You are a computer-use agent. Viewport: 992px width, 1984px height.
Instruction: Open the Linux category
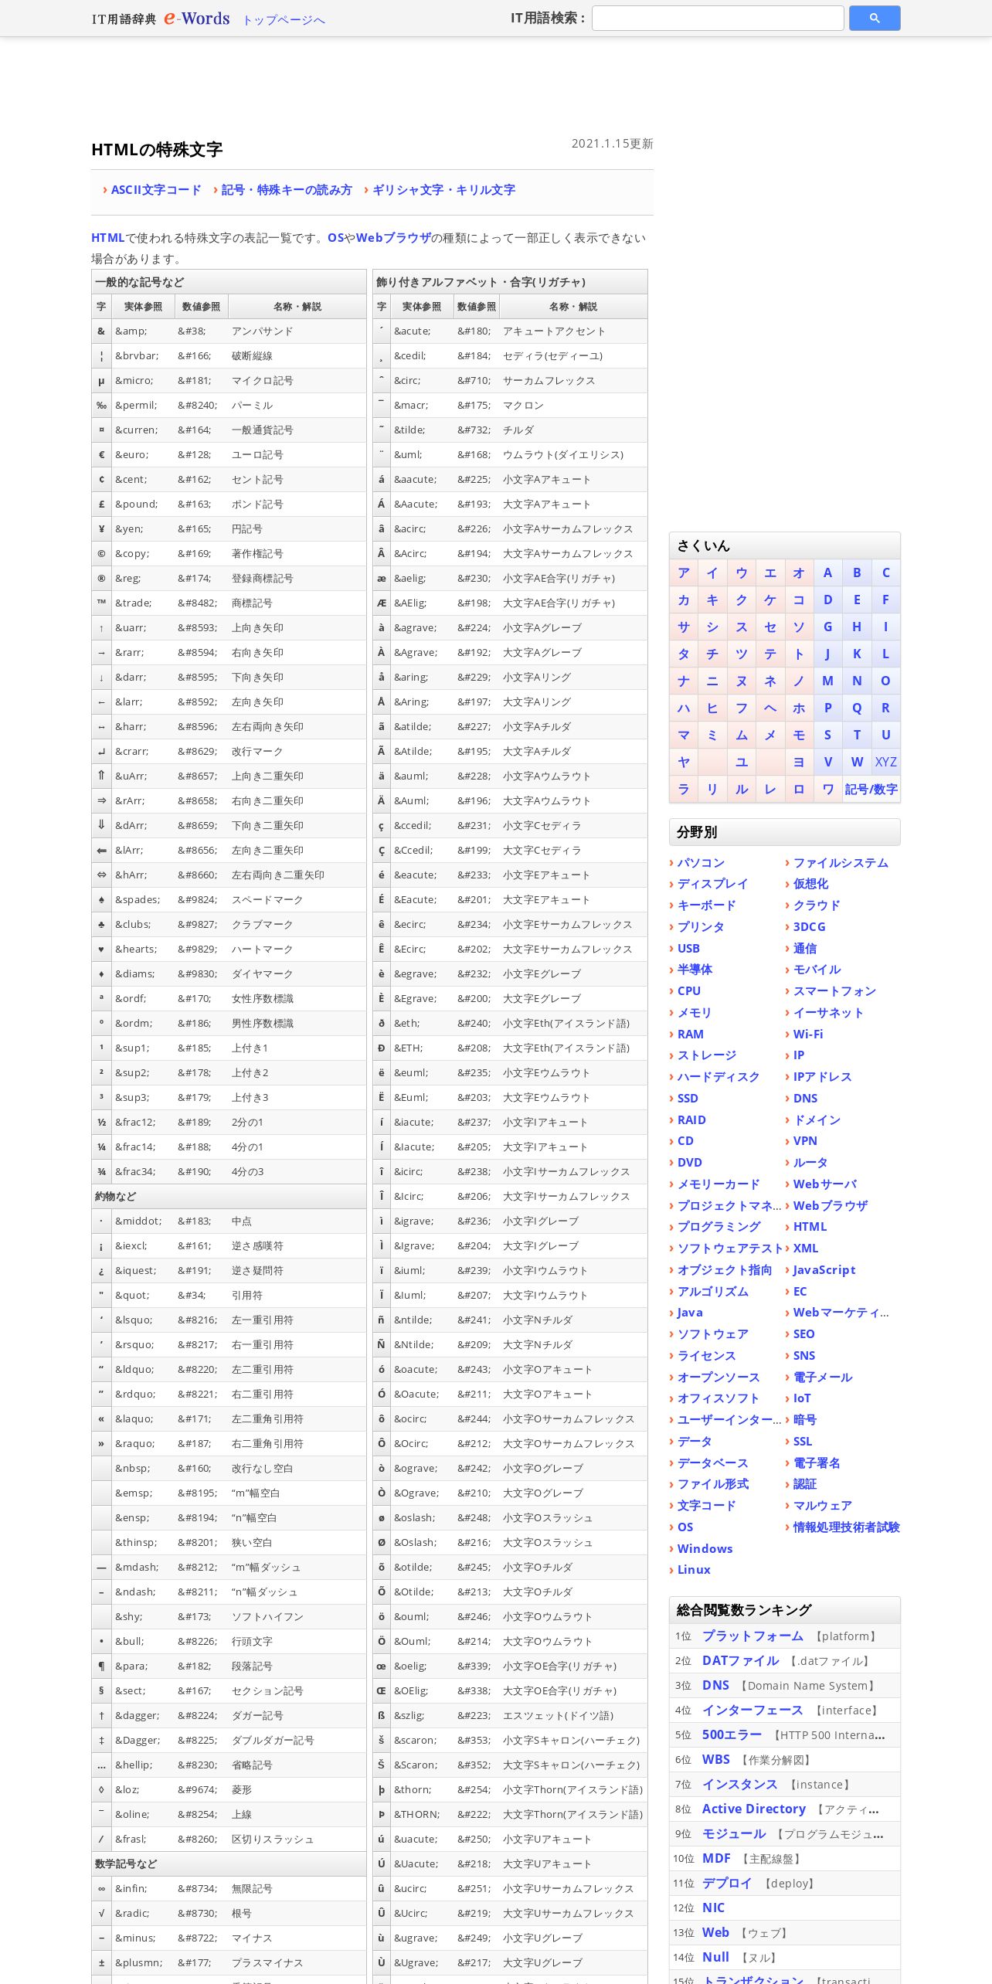[694, 1570]
